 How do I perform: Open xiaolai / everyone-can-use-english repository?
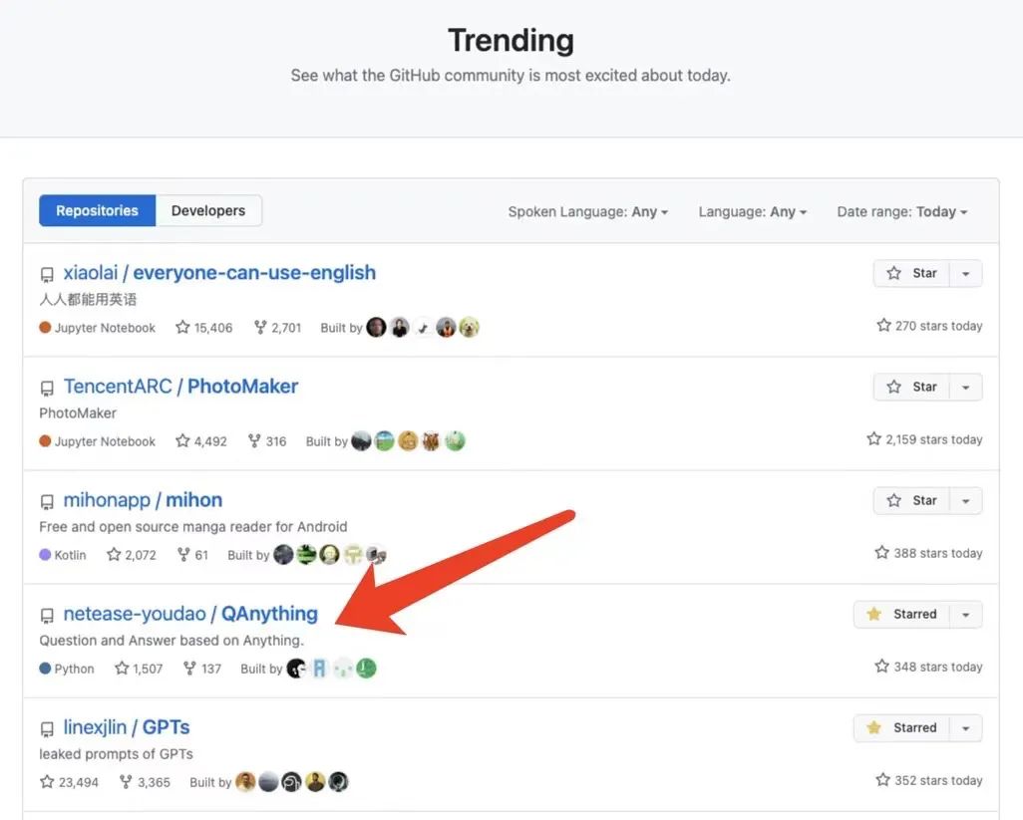219,272
